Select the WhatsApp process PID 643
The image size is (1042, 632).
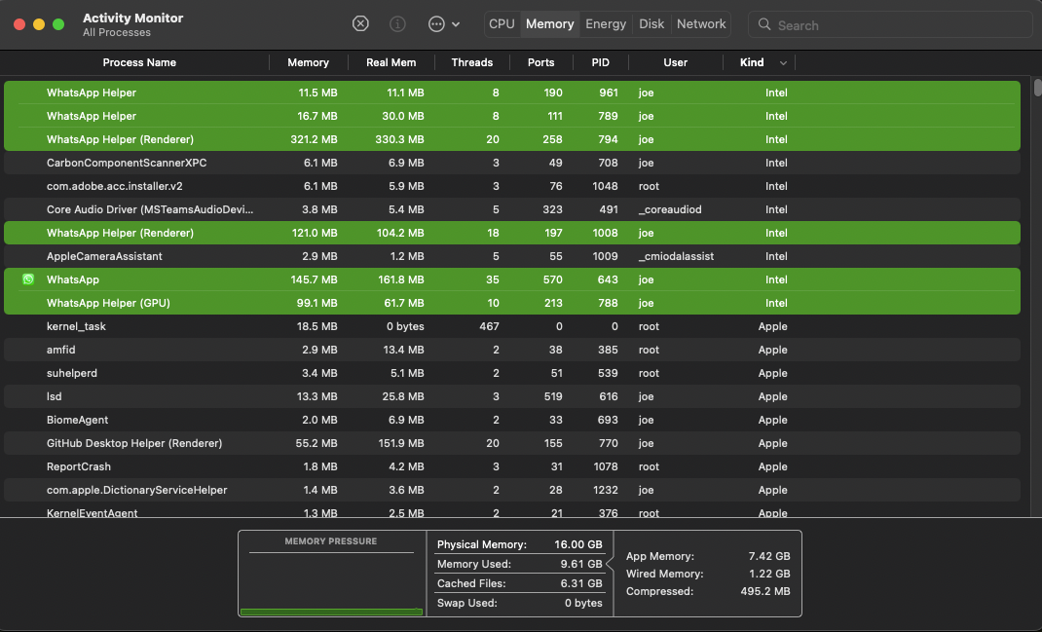(x=511, y=279)
